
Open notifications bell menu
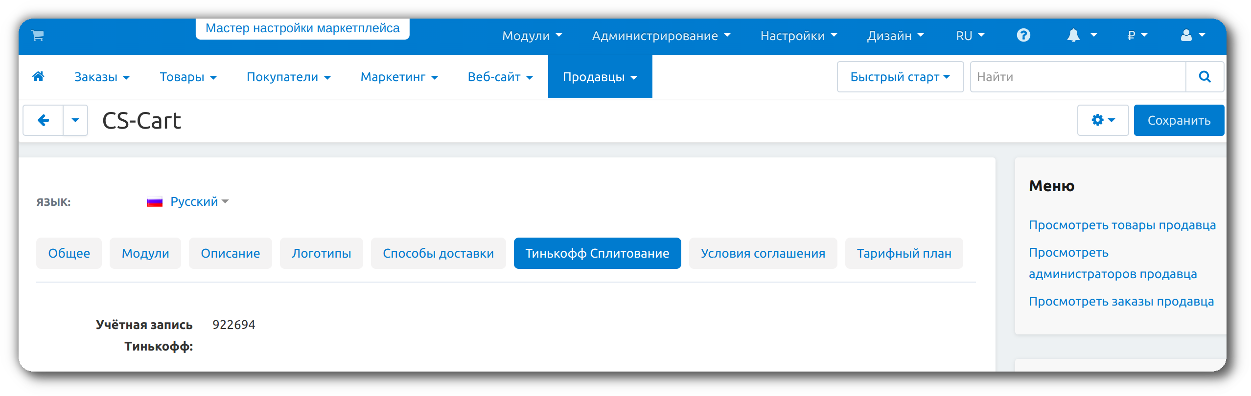[1081, 36]
